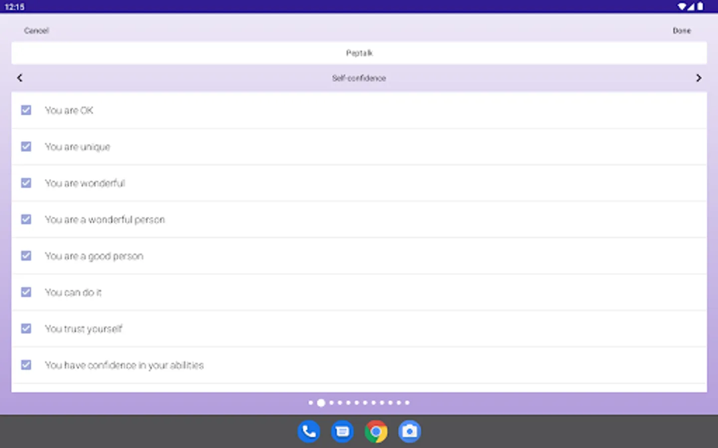
Task: Click the highlighted current page dot
Action: point(321,403)
